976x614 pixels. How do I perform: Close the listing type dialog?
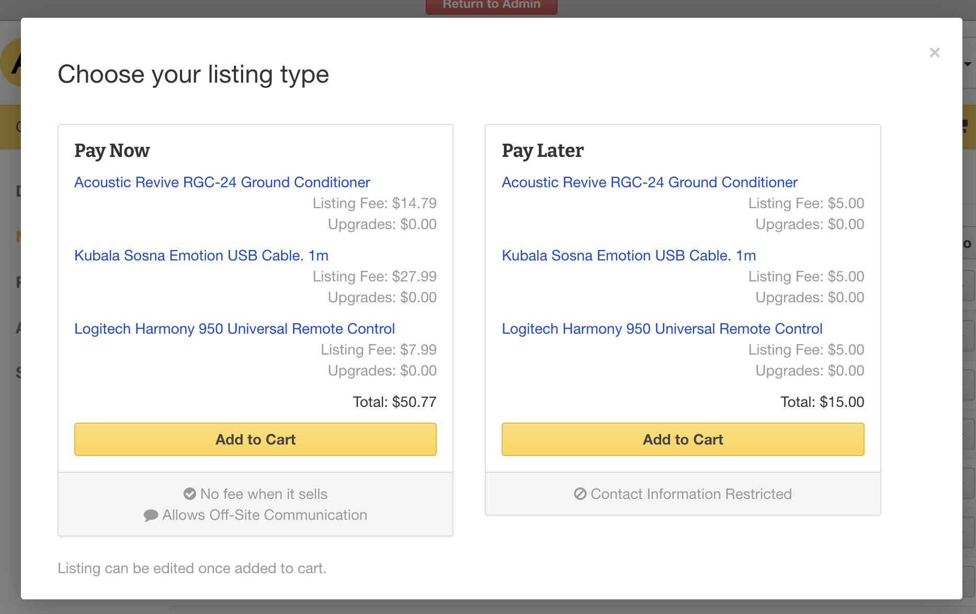935,52
